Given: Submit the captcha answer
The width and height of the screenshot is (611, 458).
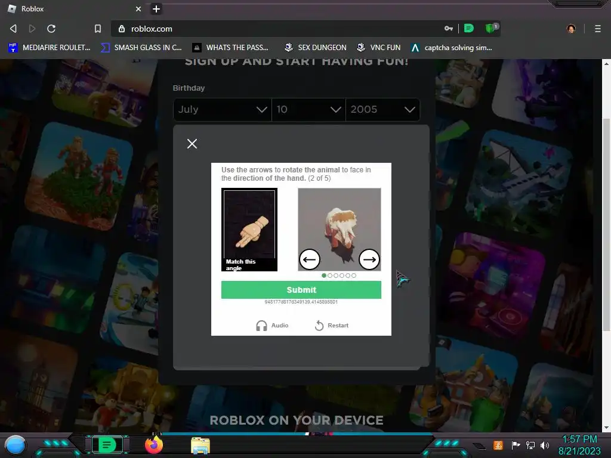Looking at the screenshot, I should [301, 290].
